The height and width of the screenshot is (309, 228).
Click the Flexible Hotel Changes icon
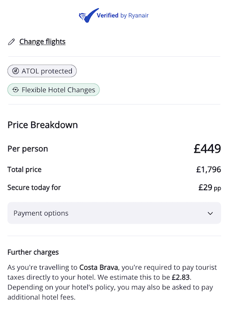[x=16, y=89]
